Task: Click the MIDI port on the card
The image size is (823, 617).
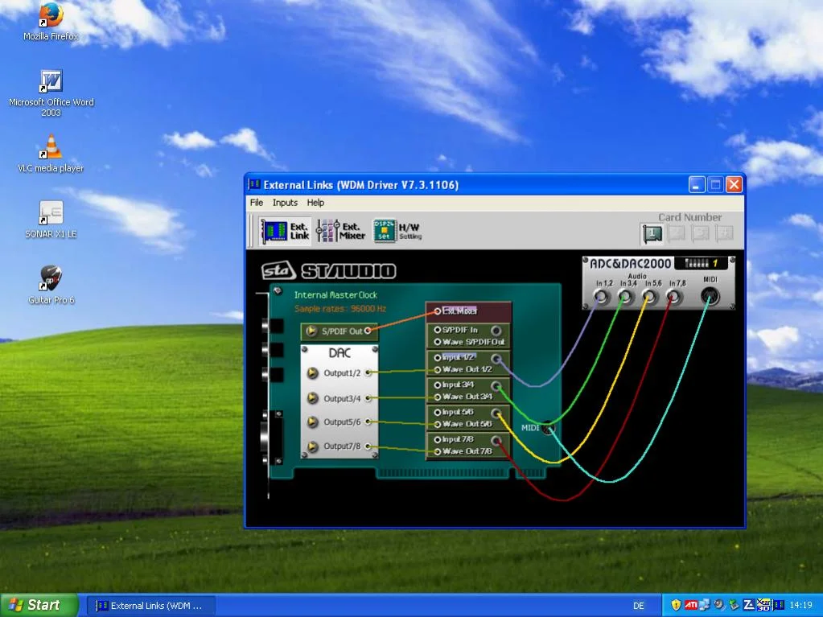Action: [x=548, y=428]
